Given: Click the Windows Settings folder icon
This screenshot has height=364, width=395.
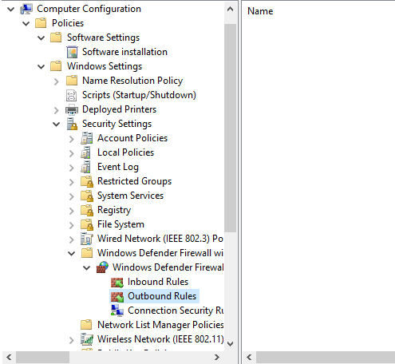Looking at the screenshot, I should tap(56, 66).
